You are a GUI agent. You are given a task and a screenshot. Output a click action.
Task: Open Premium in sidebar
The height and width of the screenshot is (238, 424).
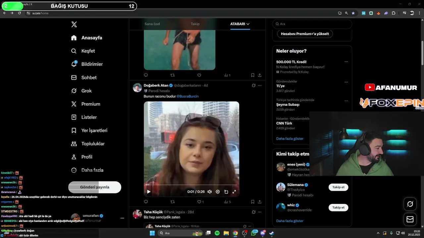point(86,104)
